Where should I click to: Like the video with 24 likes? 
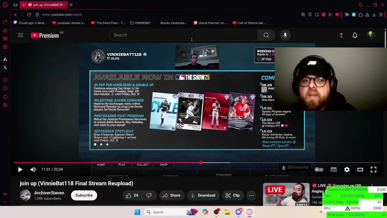click(132, 195)
